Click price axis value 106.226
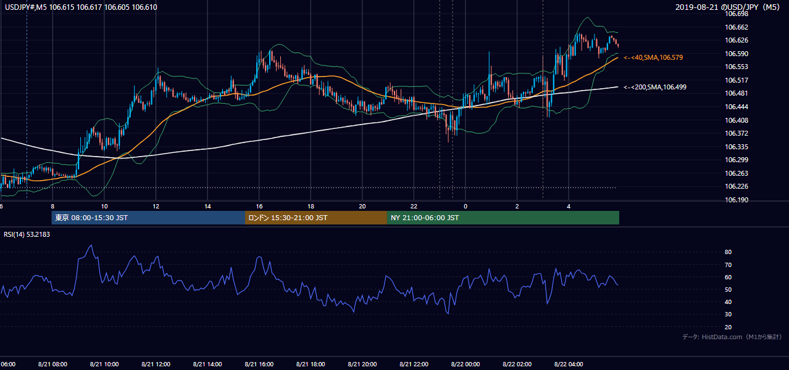The image size is (789, 370). [x=737, y=186]
